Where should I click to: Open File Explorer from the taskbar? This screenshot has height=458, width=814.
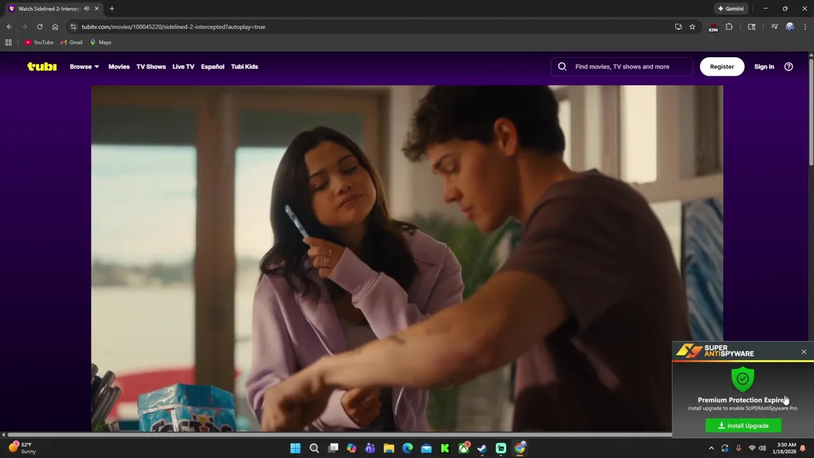click(x=389, y=448)
